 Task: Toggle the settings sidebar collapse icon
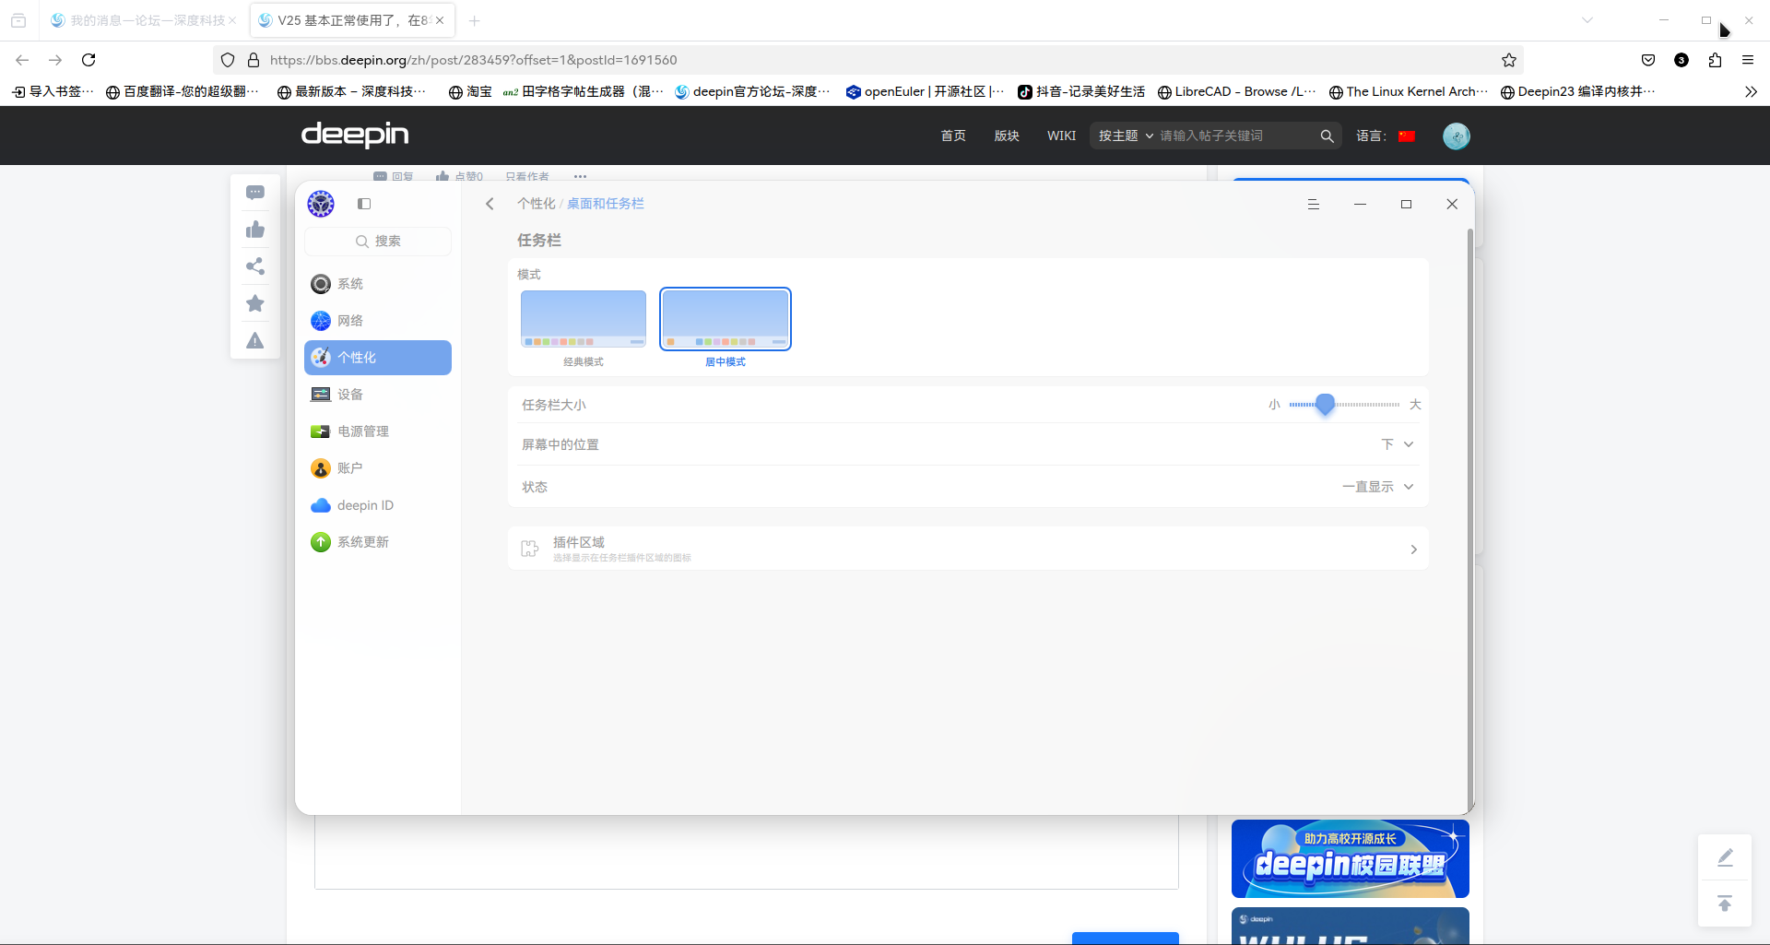tap(364, 204)
